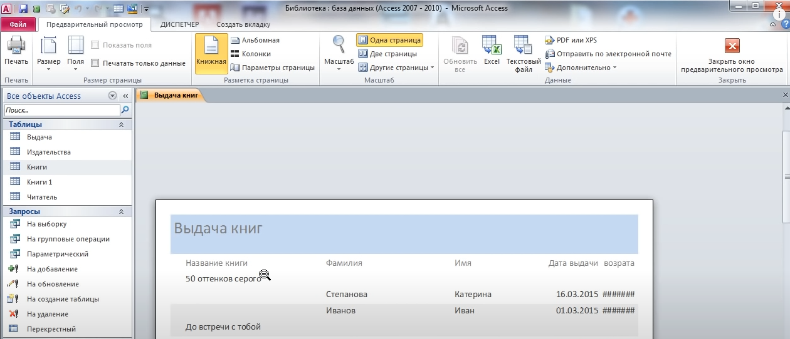Click the surname Степанова in report
The height and width of the screenshot is (339, 790).
coord(347,295)
